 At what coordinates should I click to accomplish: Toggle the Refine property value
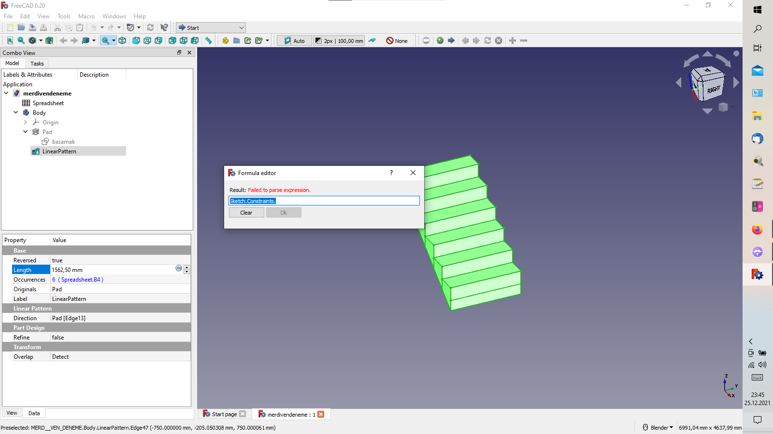pyautogui.click(x=120, y=338)
